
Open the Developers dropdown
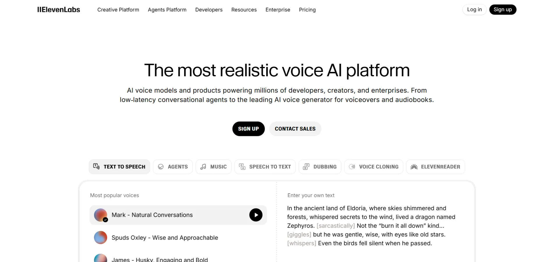click(x=209, y=10)
